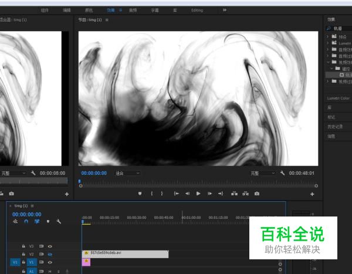Open program monitor zoom level dropdown
The height and width of the screenshot is (274, 352).
point(127,173)
